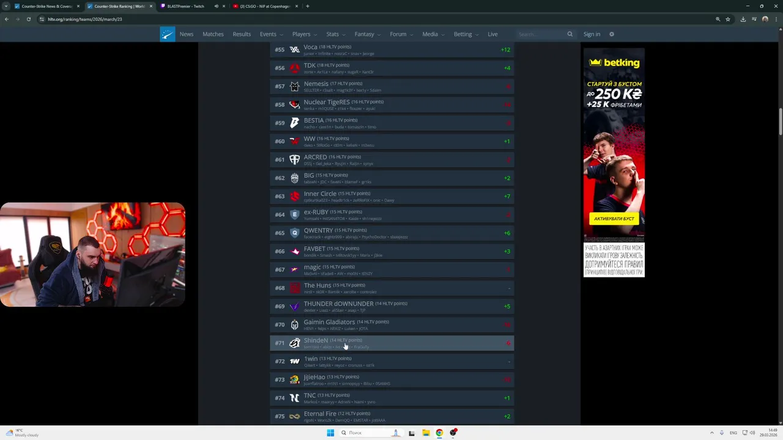Open the browser tab search chevron dropdown

(7, 6)
